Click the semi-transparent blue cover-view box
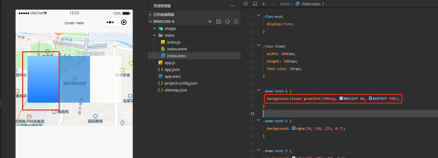438x158 pixels. tap(74, 79)
